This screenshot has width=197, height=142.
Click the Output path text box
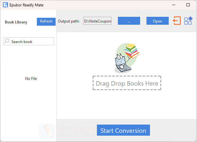[97, 21]
